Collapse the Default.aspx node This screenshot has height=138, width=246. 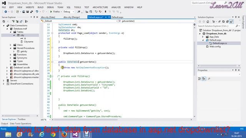click(203, 40)
